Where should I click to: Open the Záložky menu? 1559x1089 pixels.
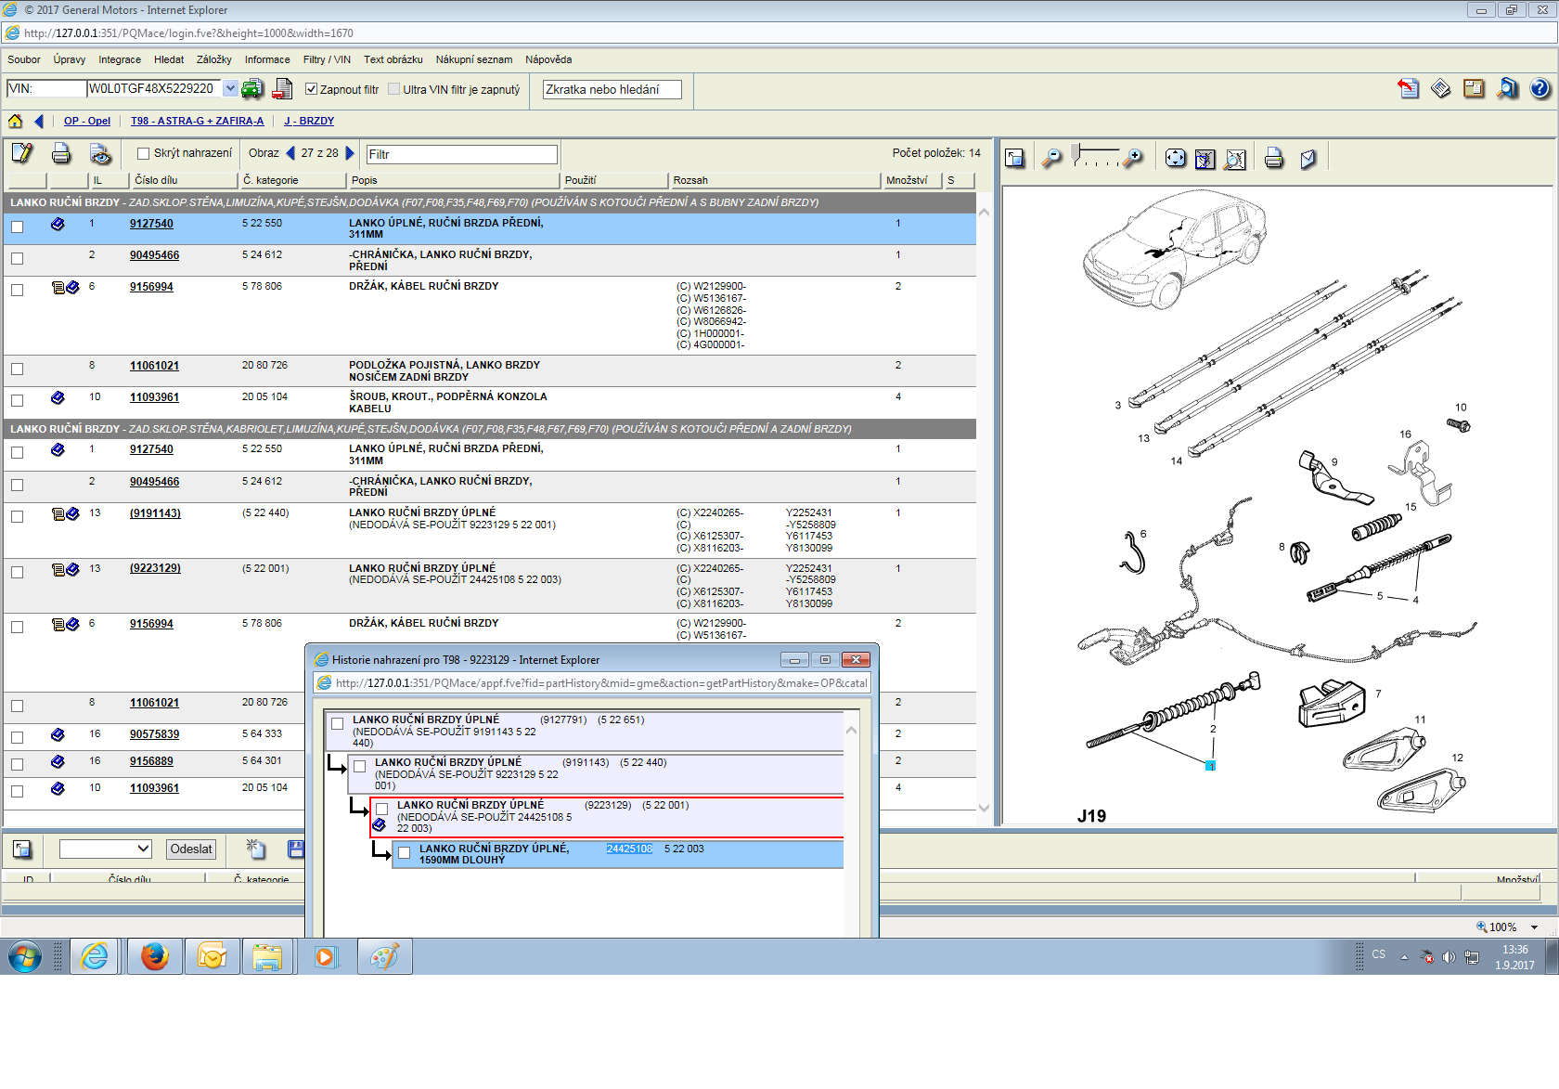click(x=214, y=59)
